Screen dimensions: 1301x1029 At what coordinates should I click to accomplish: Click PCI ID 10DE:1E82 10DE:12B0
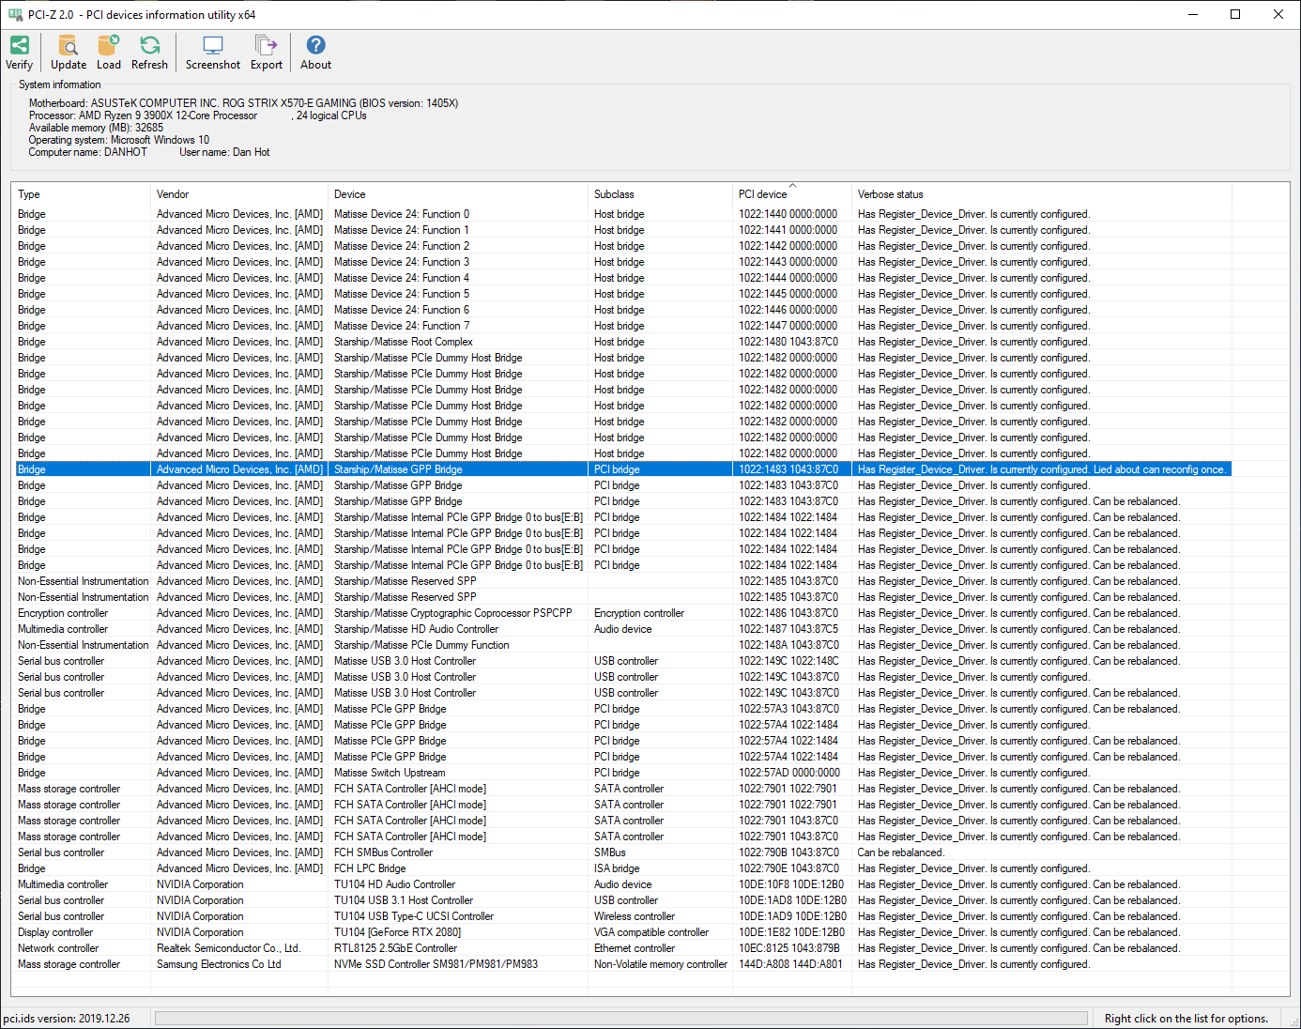tap(791, 932)
